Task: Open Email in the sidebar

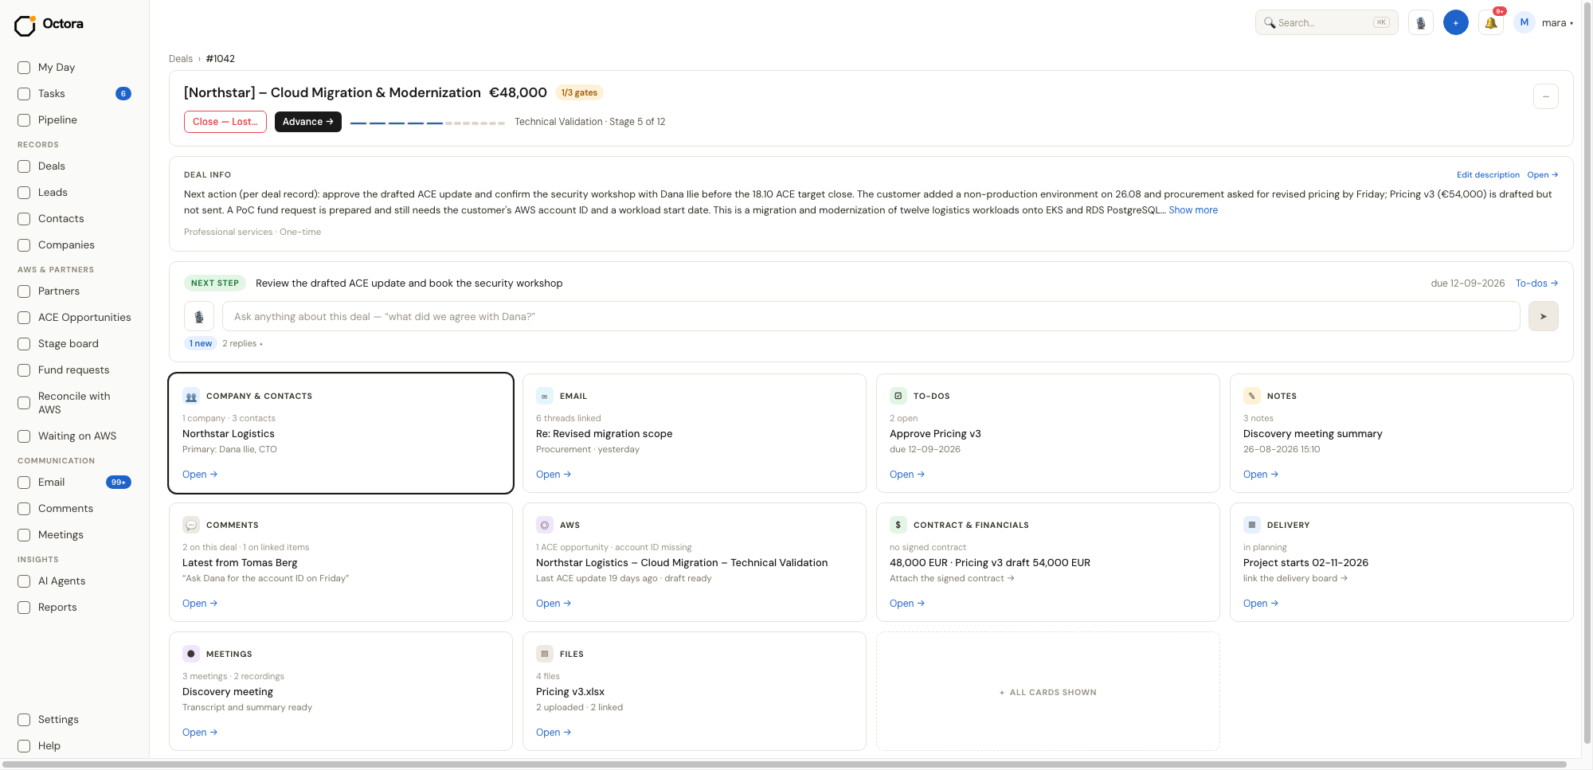Action: (x=74, y=483)
